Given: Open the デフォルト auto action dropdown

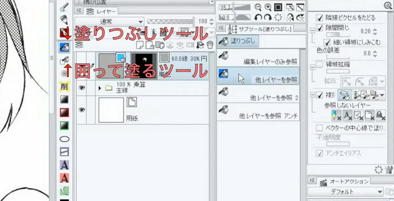Looking at the screenshot, I should tap(346, 192).
